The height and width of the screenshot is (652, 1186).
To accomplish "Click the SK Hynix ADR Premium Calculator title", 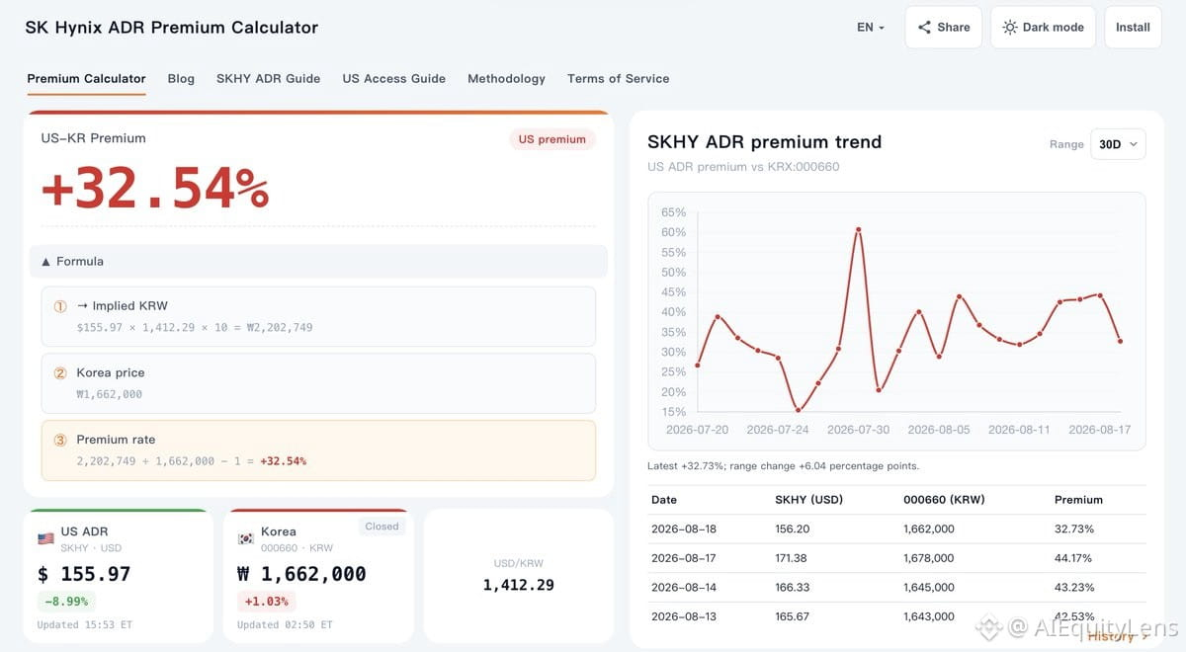I will click(x=172, y=28).
